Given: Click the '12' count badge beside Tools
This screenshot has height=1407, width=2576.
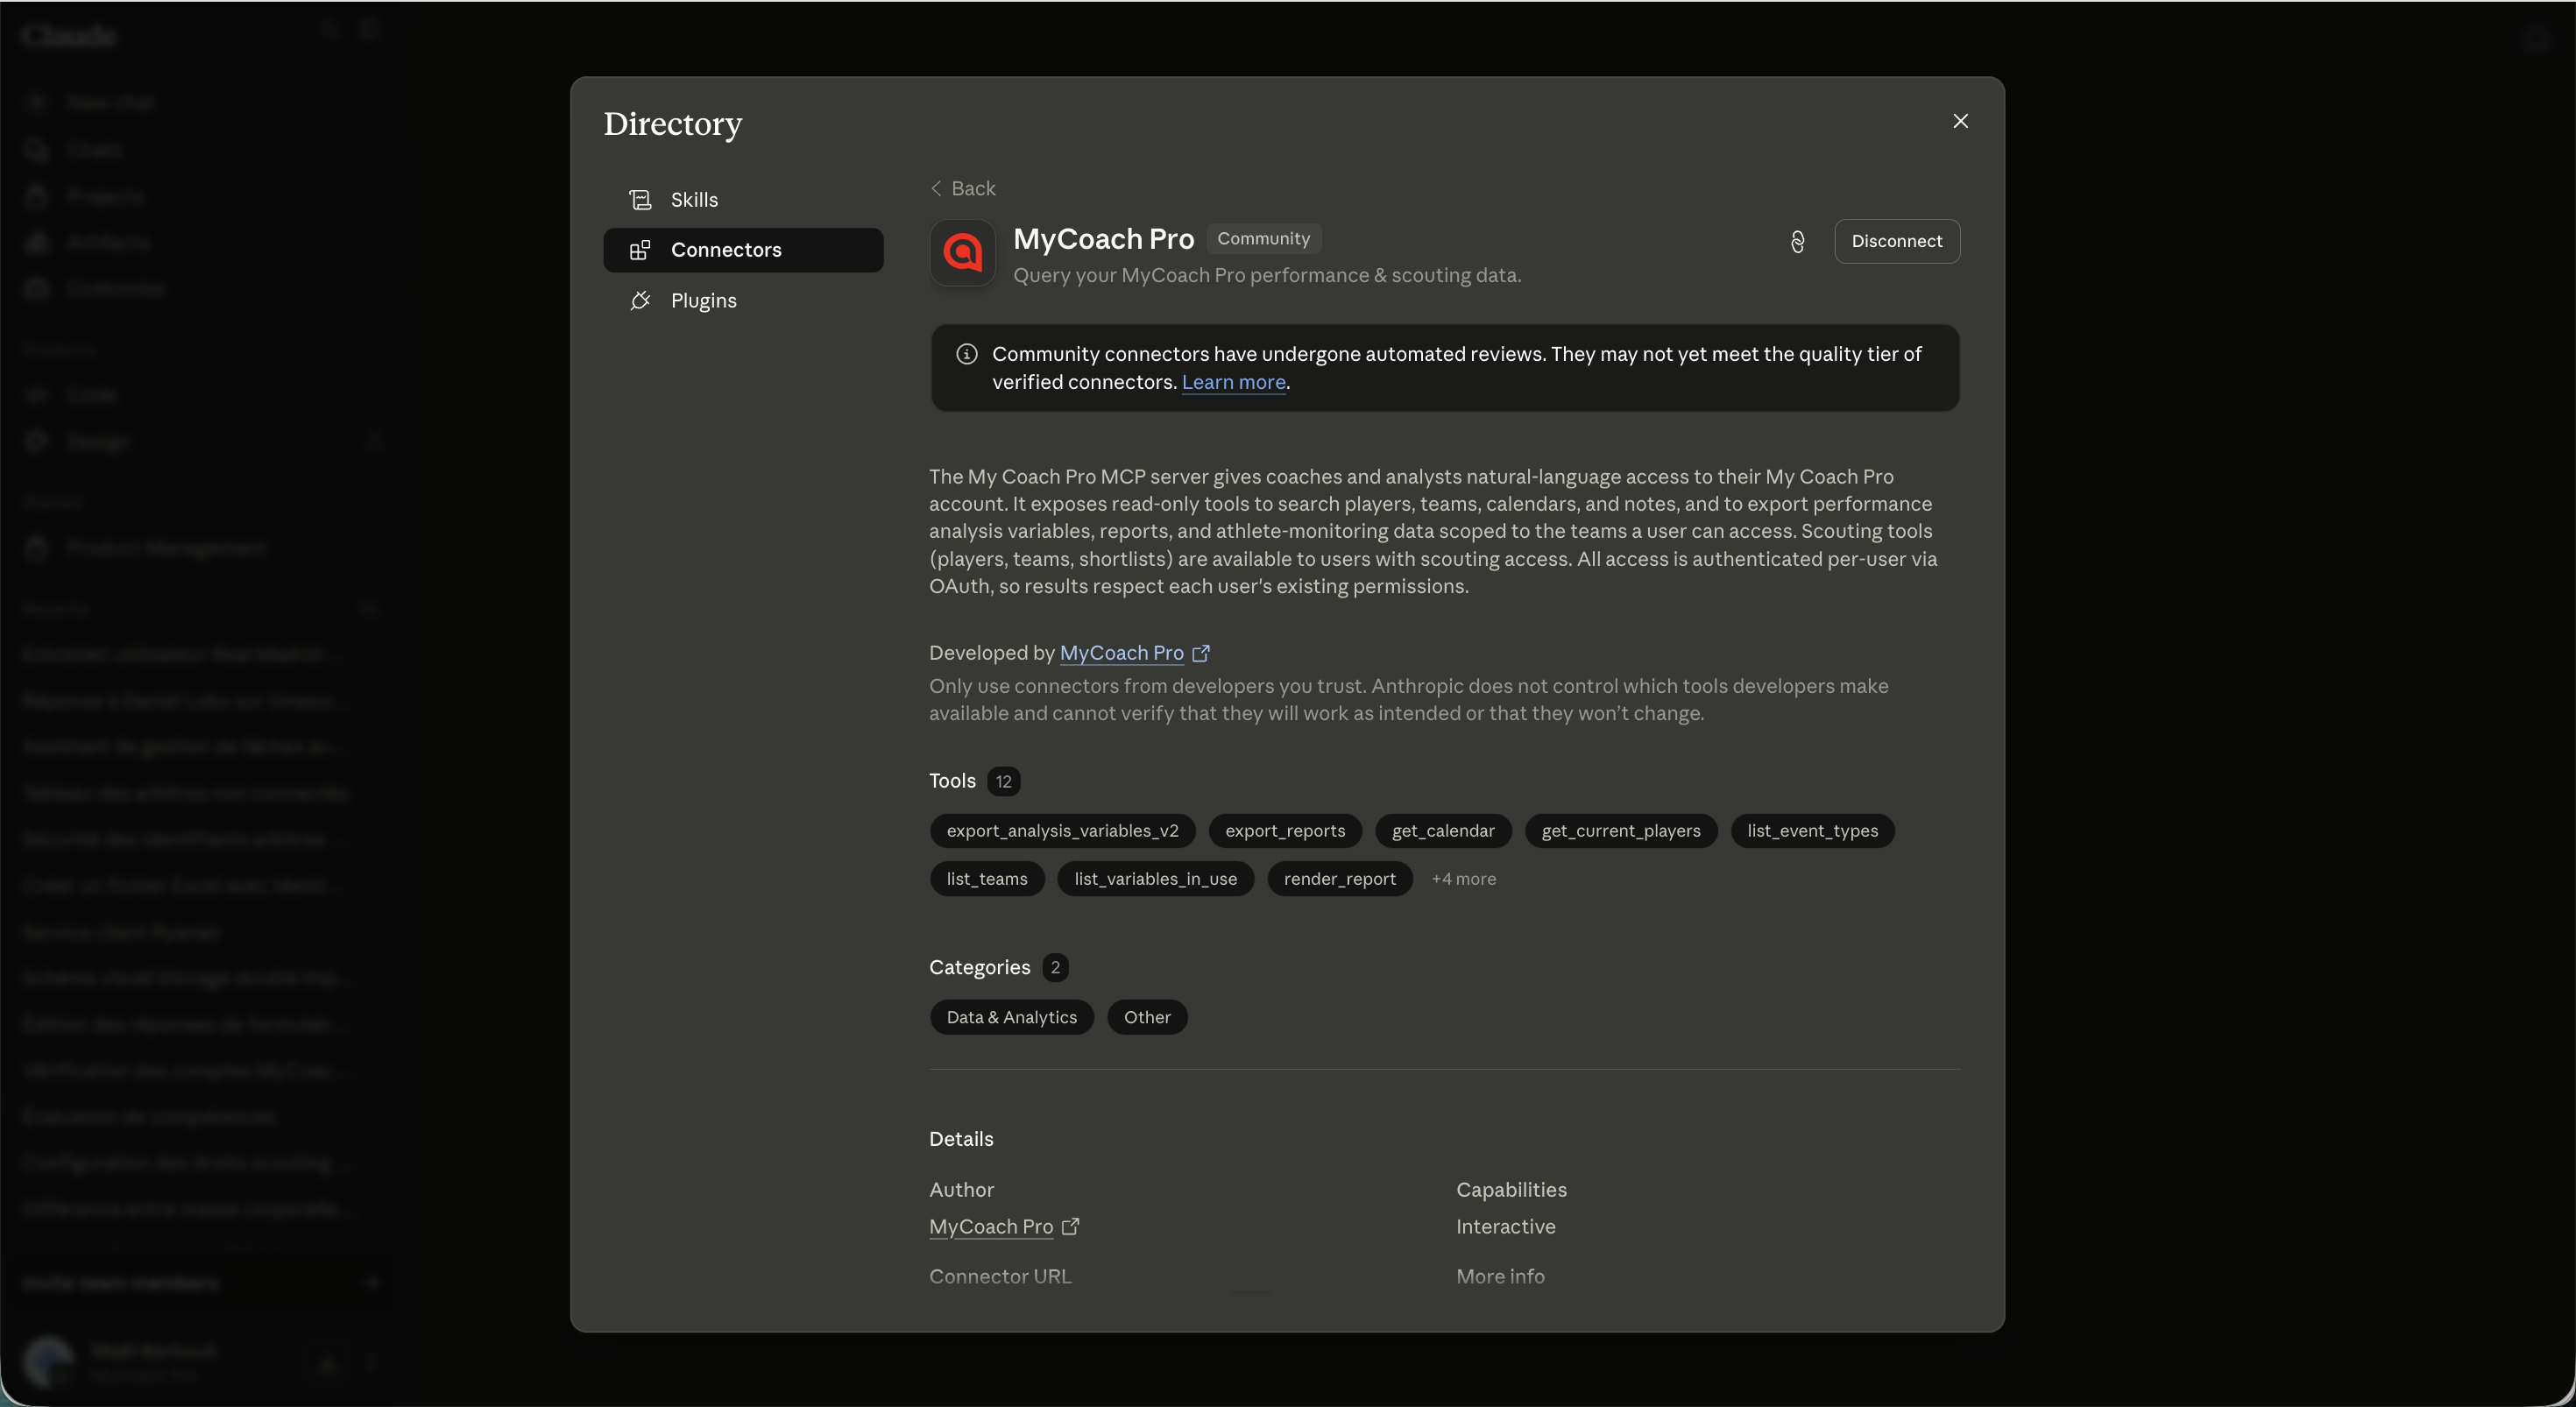Looking at the screenshot, I should click(1003, 781).
